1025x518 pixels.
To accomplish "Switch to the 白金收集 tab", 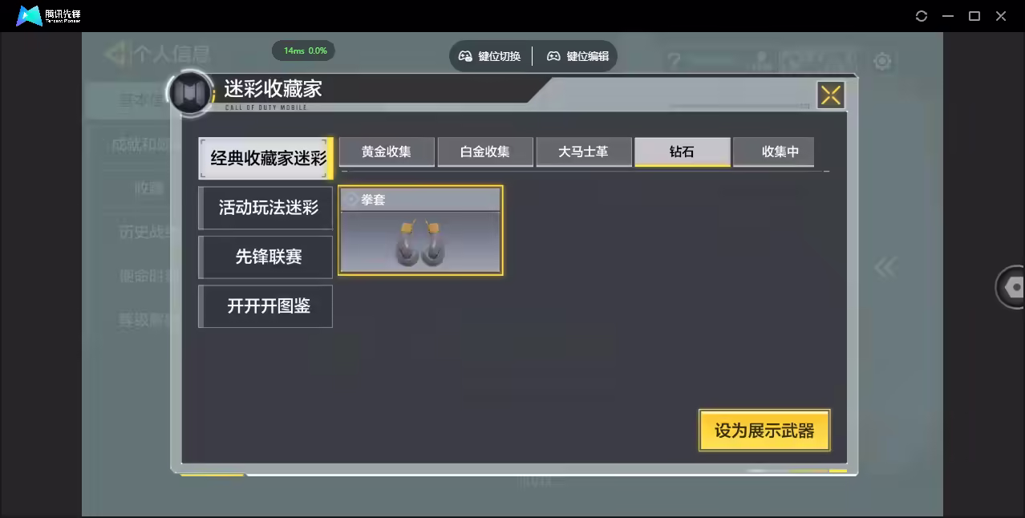I will tap(484, 152).
